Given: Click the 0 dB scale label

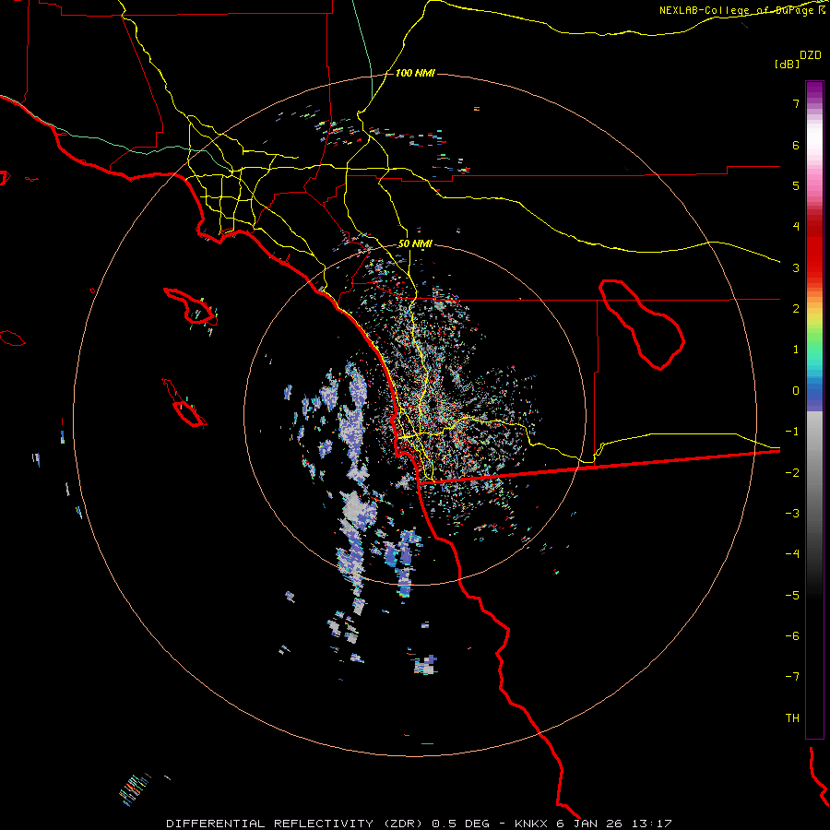Looking at the screenshot, I should point(796,391).
